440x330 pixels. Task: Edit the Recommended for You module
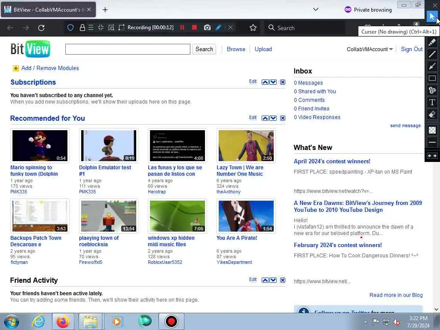(x=253, y=118)
